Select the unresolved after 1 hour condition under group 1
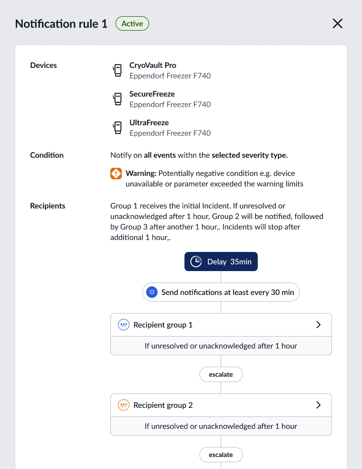Viewport: 362px width, 469px height. tap(221, 345)
